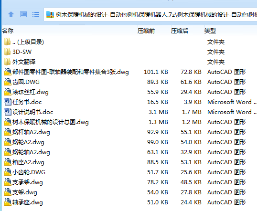The image size is (257, 211).
Task: Sort by the 压缩后 column header
Action: point(180,31)
